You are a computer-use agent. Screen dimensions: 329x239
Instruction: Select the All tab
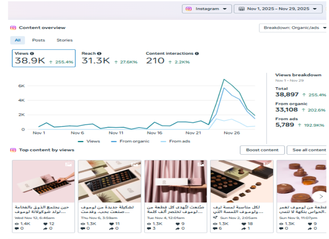coord(18,40)
